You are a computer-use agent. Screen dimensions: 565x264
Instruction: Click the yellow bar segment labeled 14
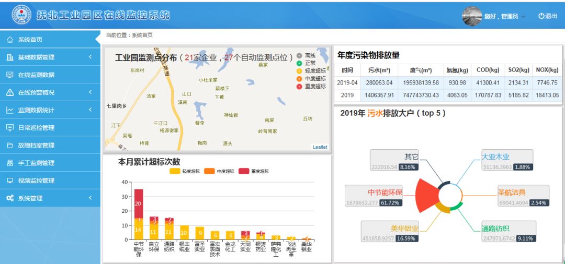138,230
